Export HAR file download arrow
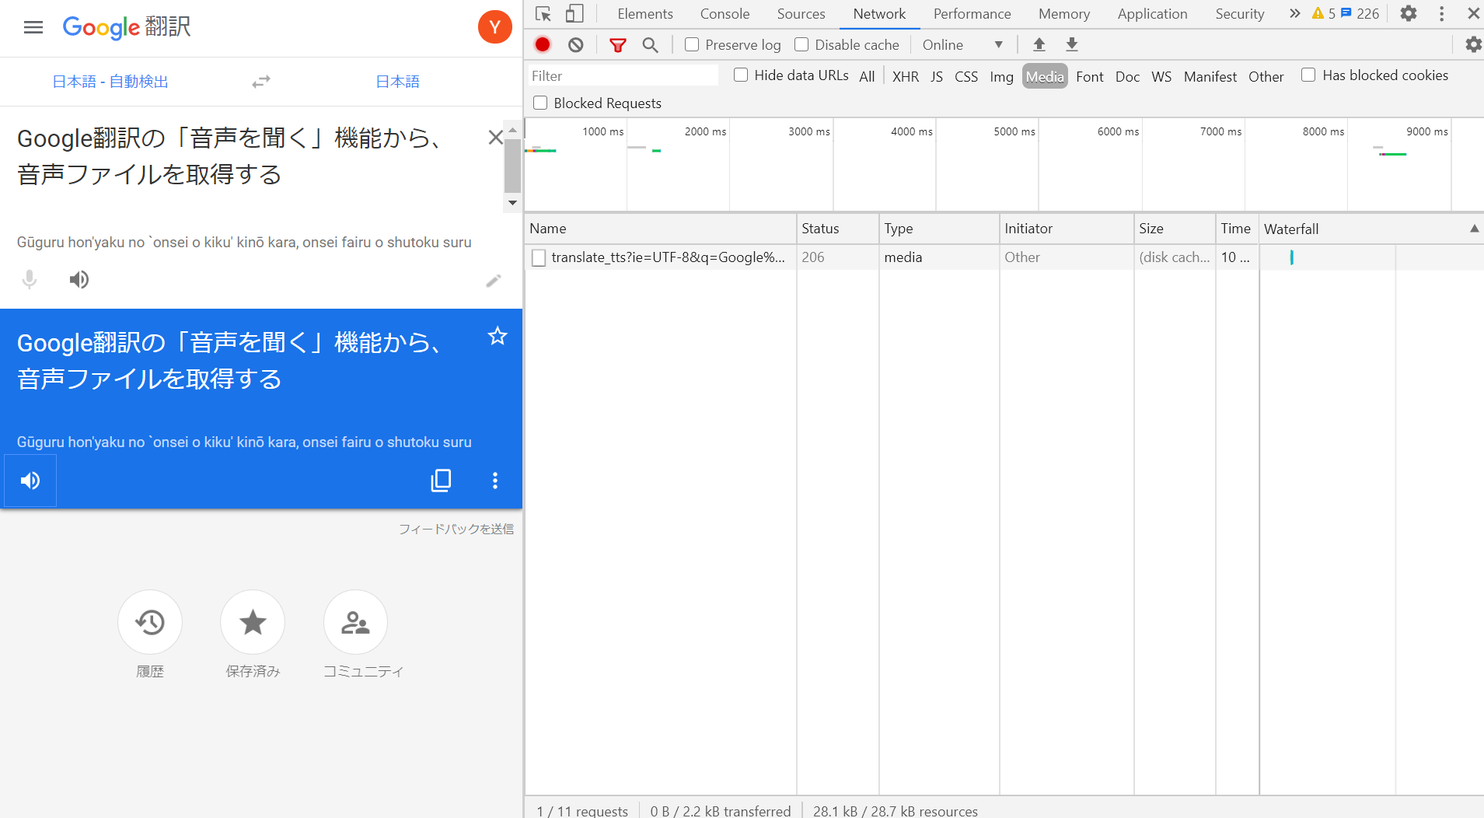Image resolution: width=1484 pixels, height=818 pixels. tap(1072, 45)
